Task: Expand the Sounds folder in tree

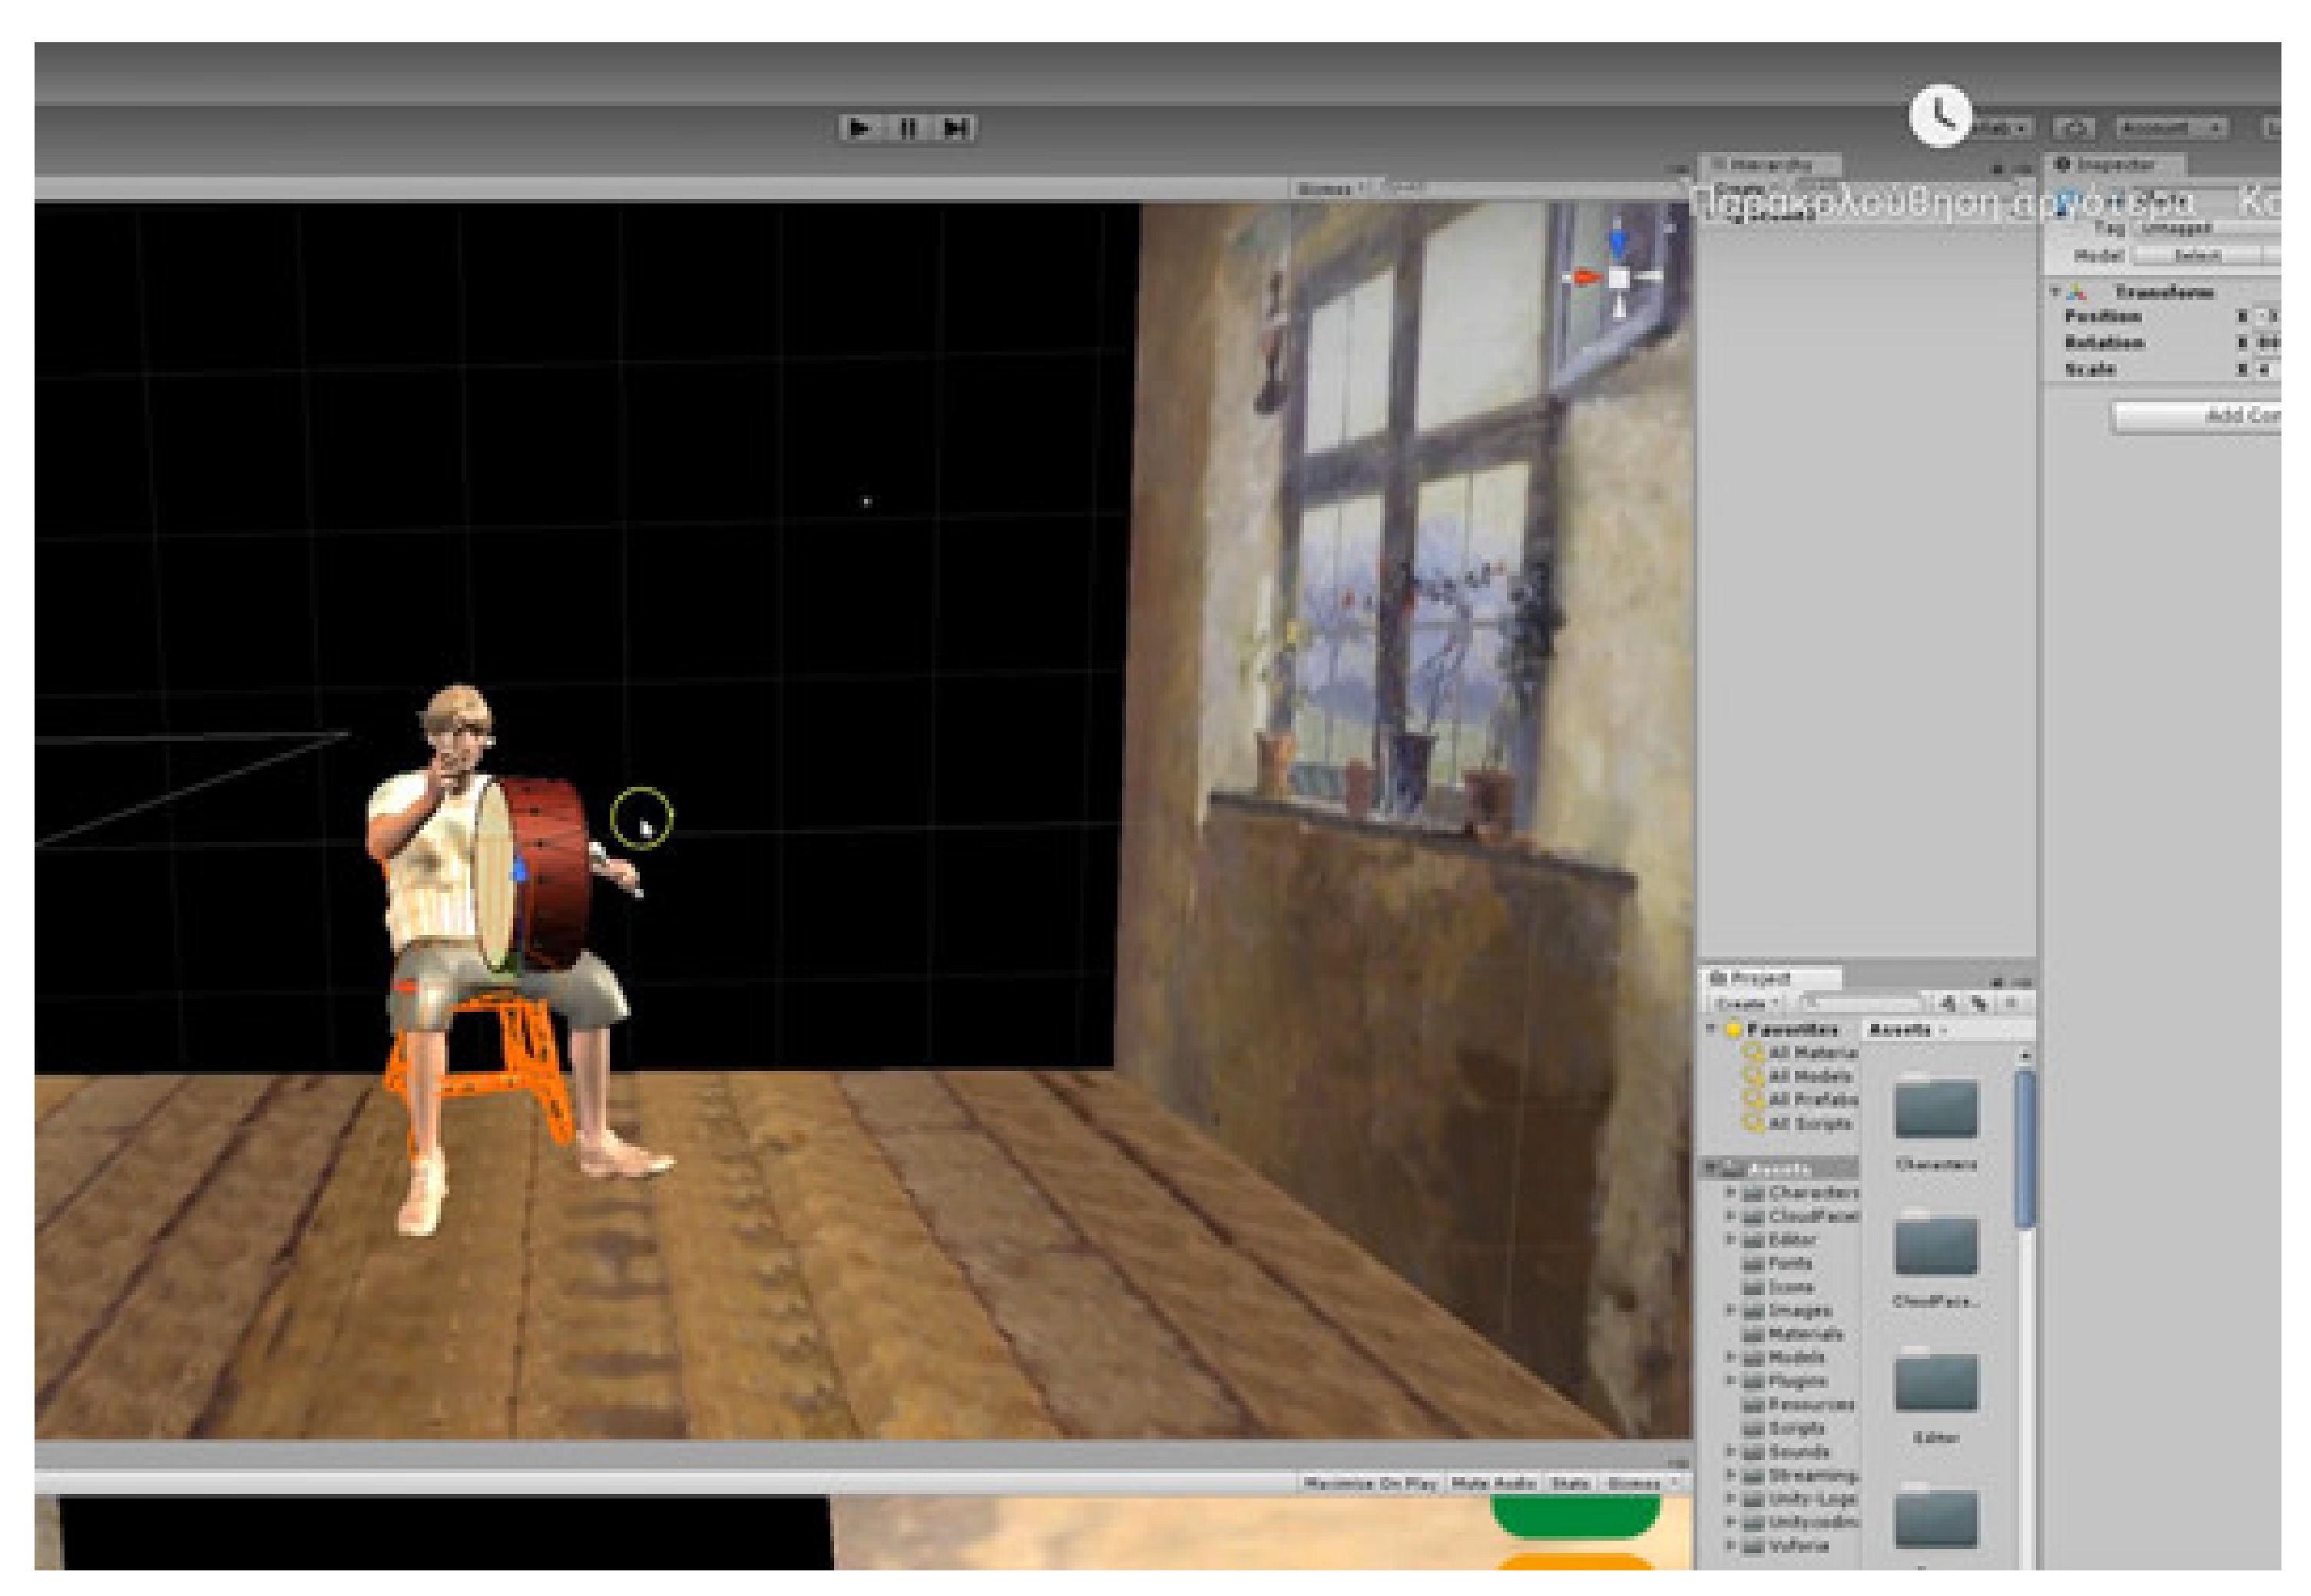Action: point(1730,1450)
